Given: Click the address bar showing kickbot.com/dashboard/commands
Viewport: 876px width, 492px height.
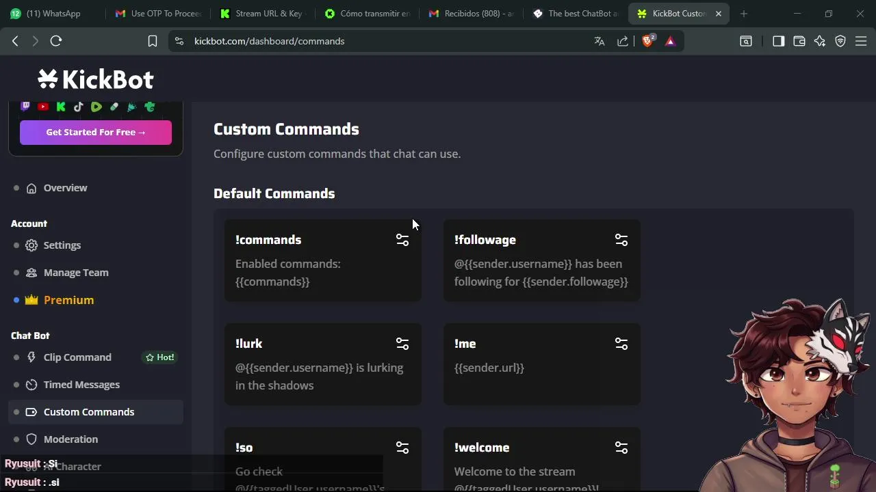Looking at the screenshot, I should [383, 41].
